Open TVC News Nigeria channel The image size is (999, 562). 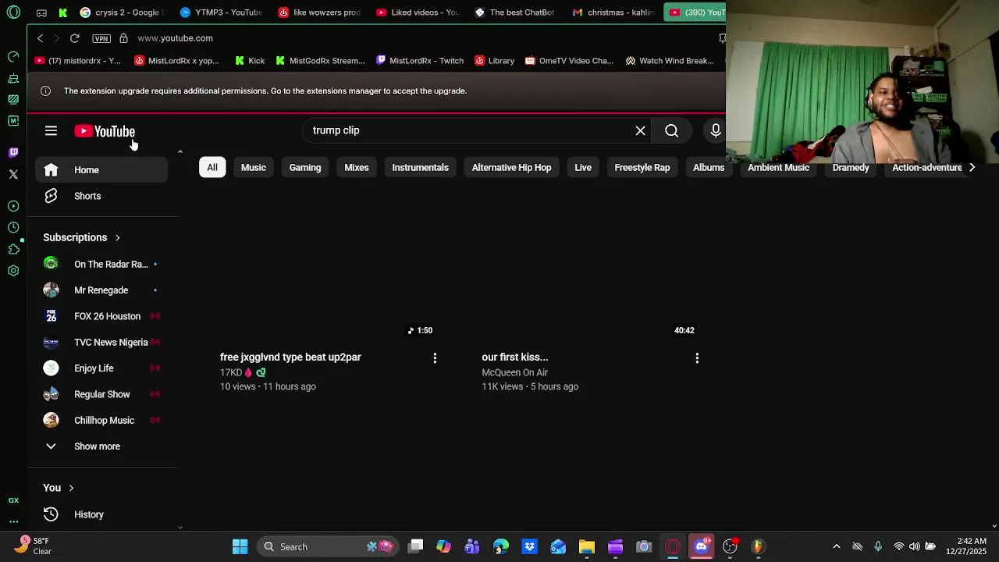tap(101, 342)
